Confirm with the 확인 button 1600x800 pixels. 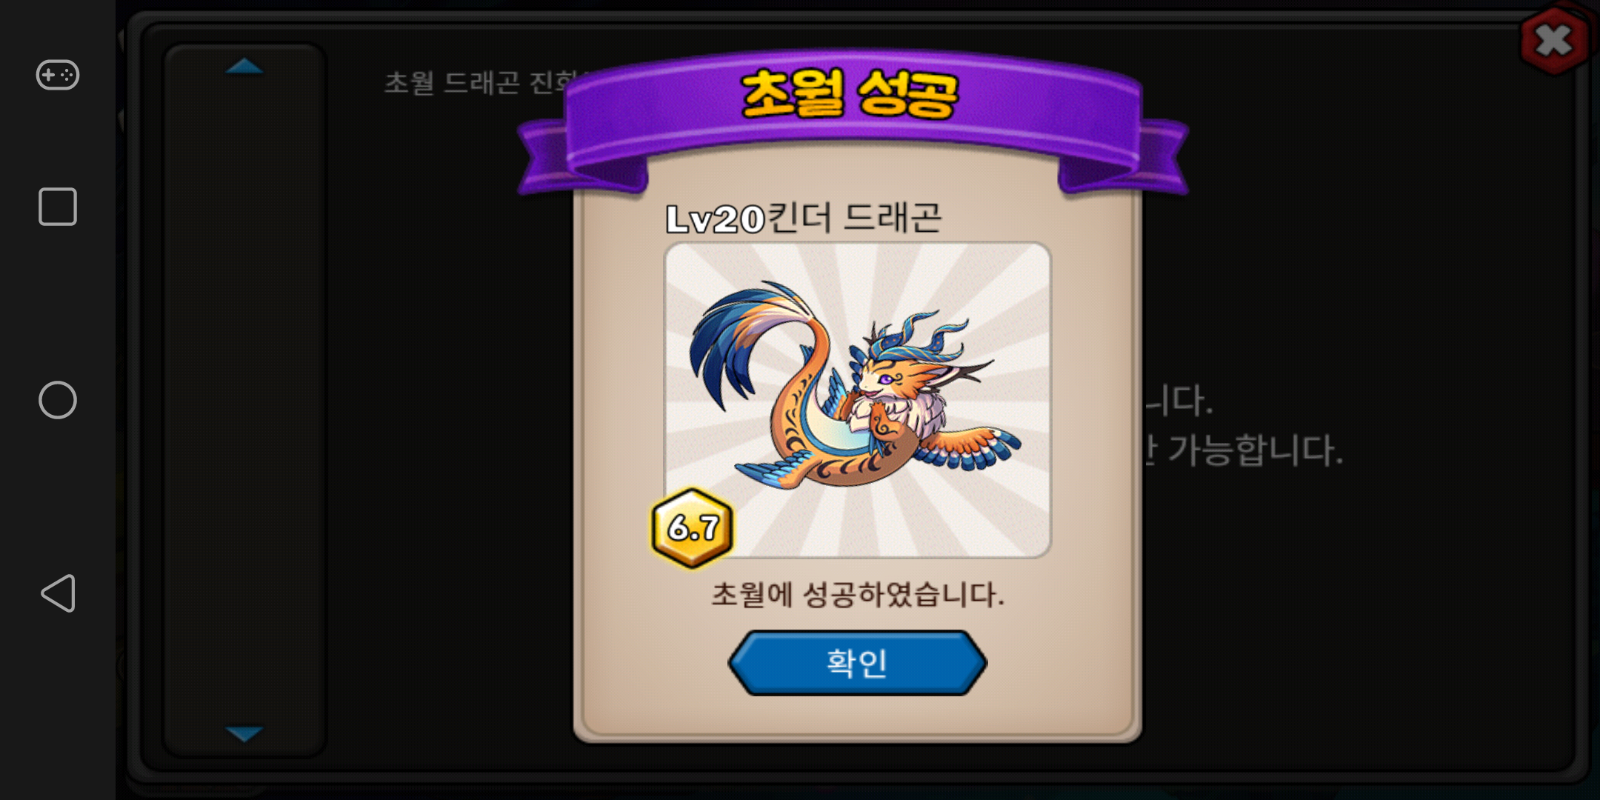857,663
